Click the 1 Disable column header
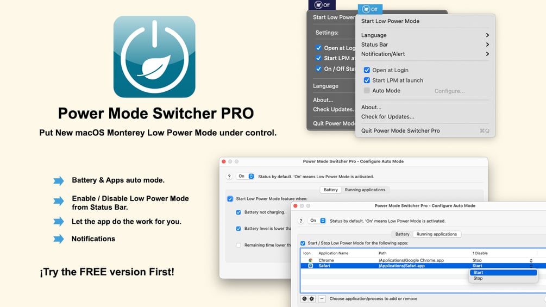The width and height of the screenshot is (546, 307). pos(480,253)
